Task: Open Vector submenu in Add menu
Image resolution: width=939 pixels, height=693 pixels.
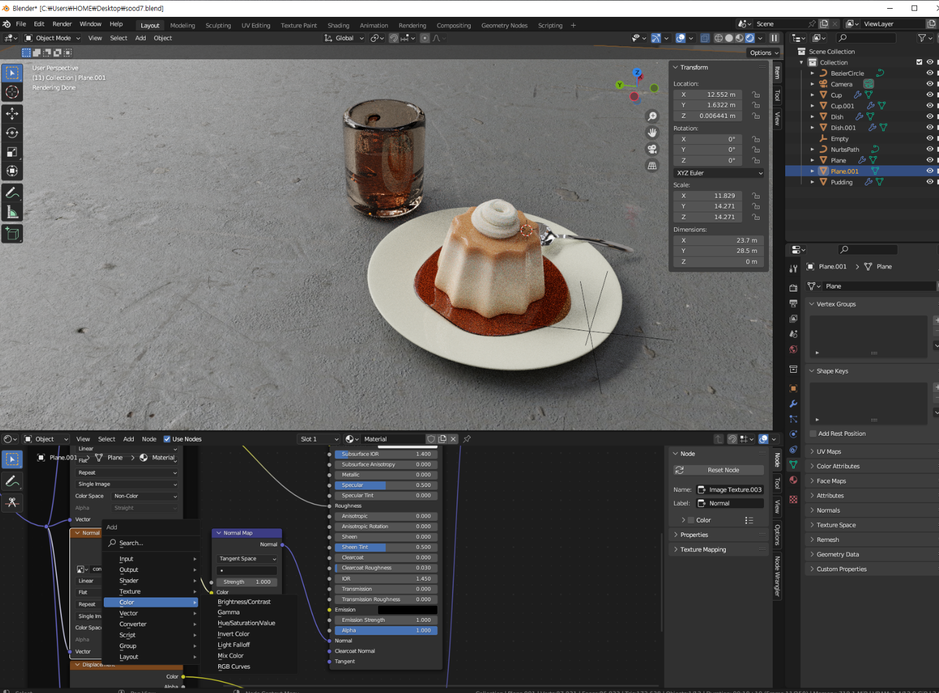Action: 151,613
